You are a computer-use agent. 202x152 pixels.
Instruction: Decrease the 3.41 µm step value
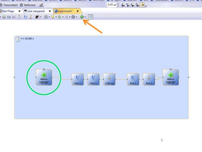(x=118, y=6)
